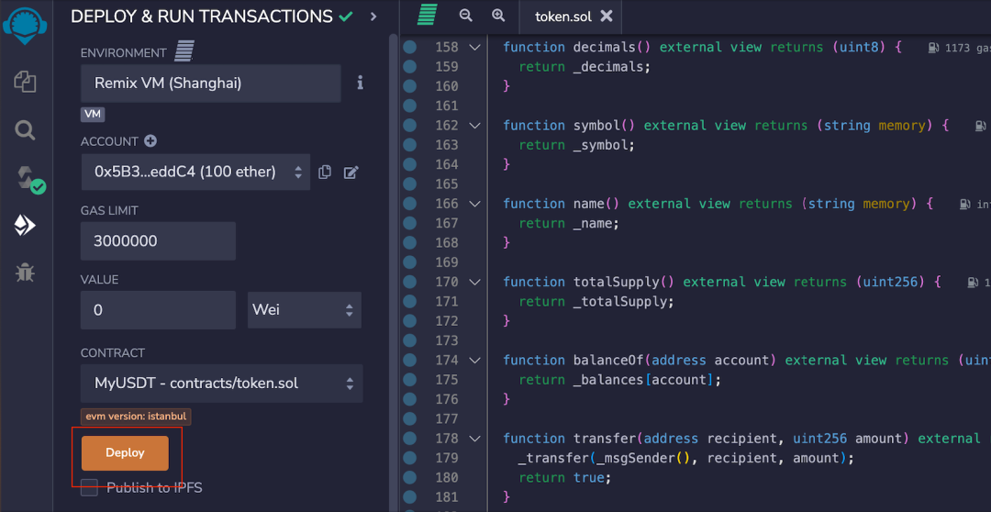Image resolution: width=991 pixels, height=512 pixels.
Task: Toggle the Publish to IPFS checkbox
Action: [89, 487]
